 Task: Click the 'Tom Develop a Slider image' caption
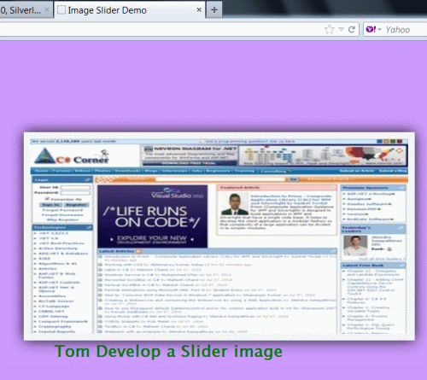[x=168, y=352]
